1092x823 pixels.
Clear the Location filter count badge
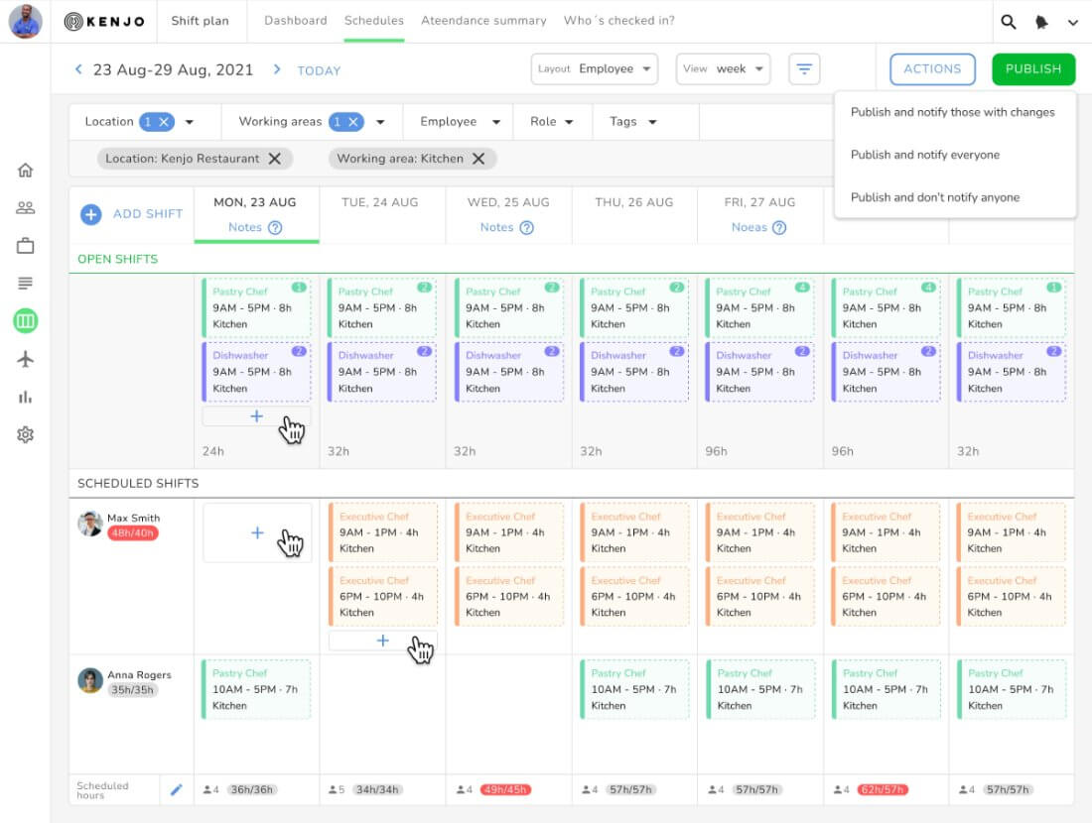[165, 122]
